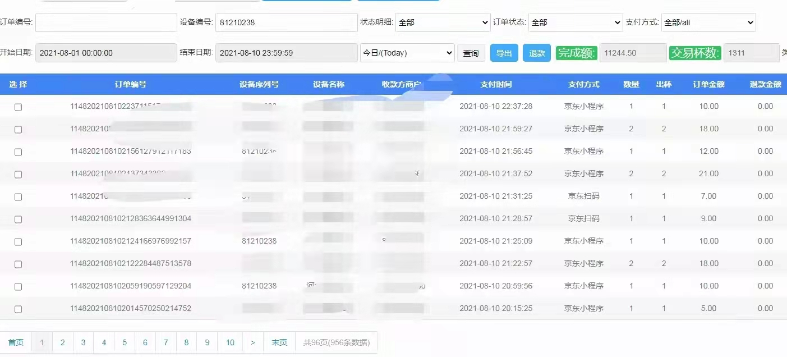Click the 结束日期 end date field
Viewport: 787px width, 357px height.
[286, 53]
